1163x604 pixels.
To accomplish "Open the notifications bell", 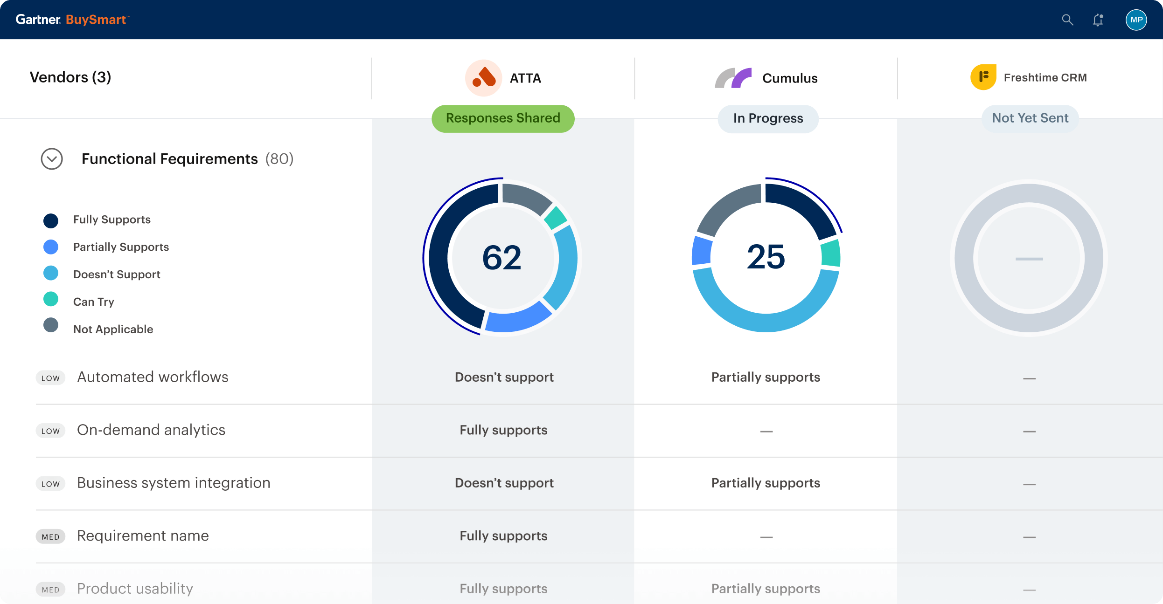I will tap(1097, 20).
